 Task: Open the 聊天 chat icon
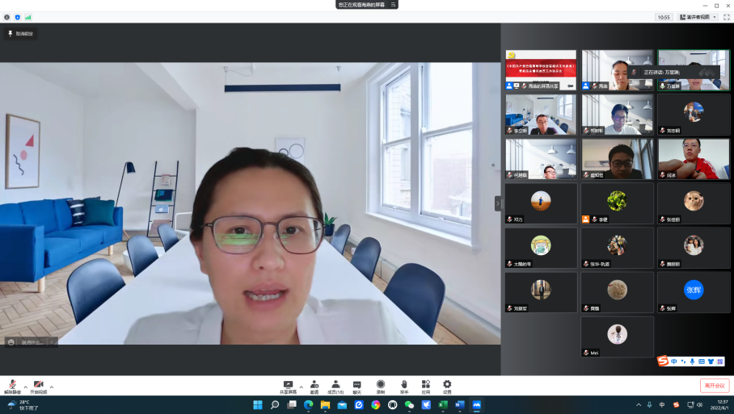pyautogui.click(x=356, y=385)
